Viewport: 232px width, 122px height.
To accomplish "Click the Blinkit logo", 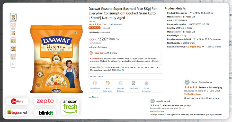I will click(x=46, y=113).
